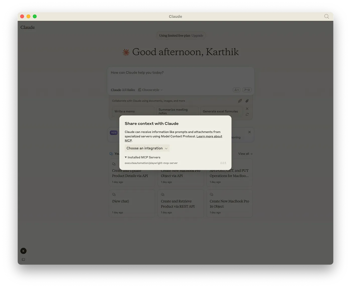The width and height of the screenshot is (351, 288).
Task: Open the Choose an integration dropdown
Action: tap(147, 148)
